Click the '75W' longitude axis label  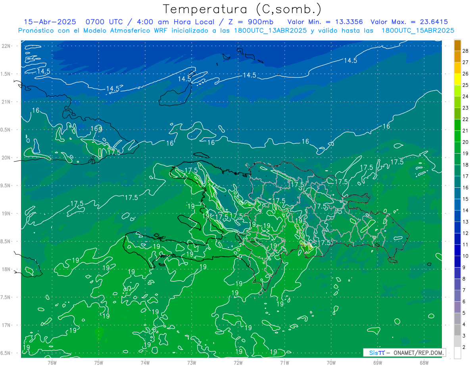99,363
